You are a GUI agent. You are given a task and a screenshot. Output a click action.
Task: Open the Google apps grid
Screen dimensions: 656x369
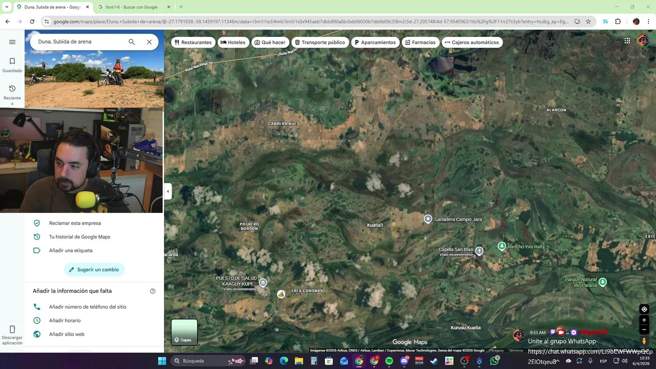627,41
